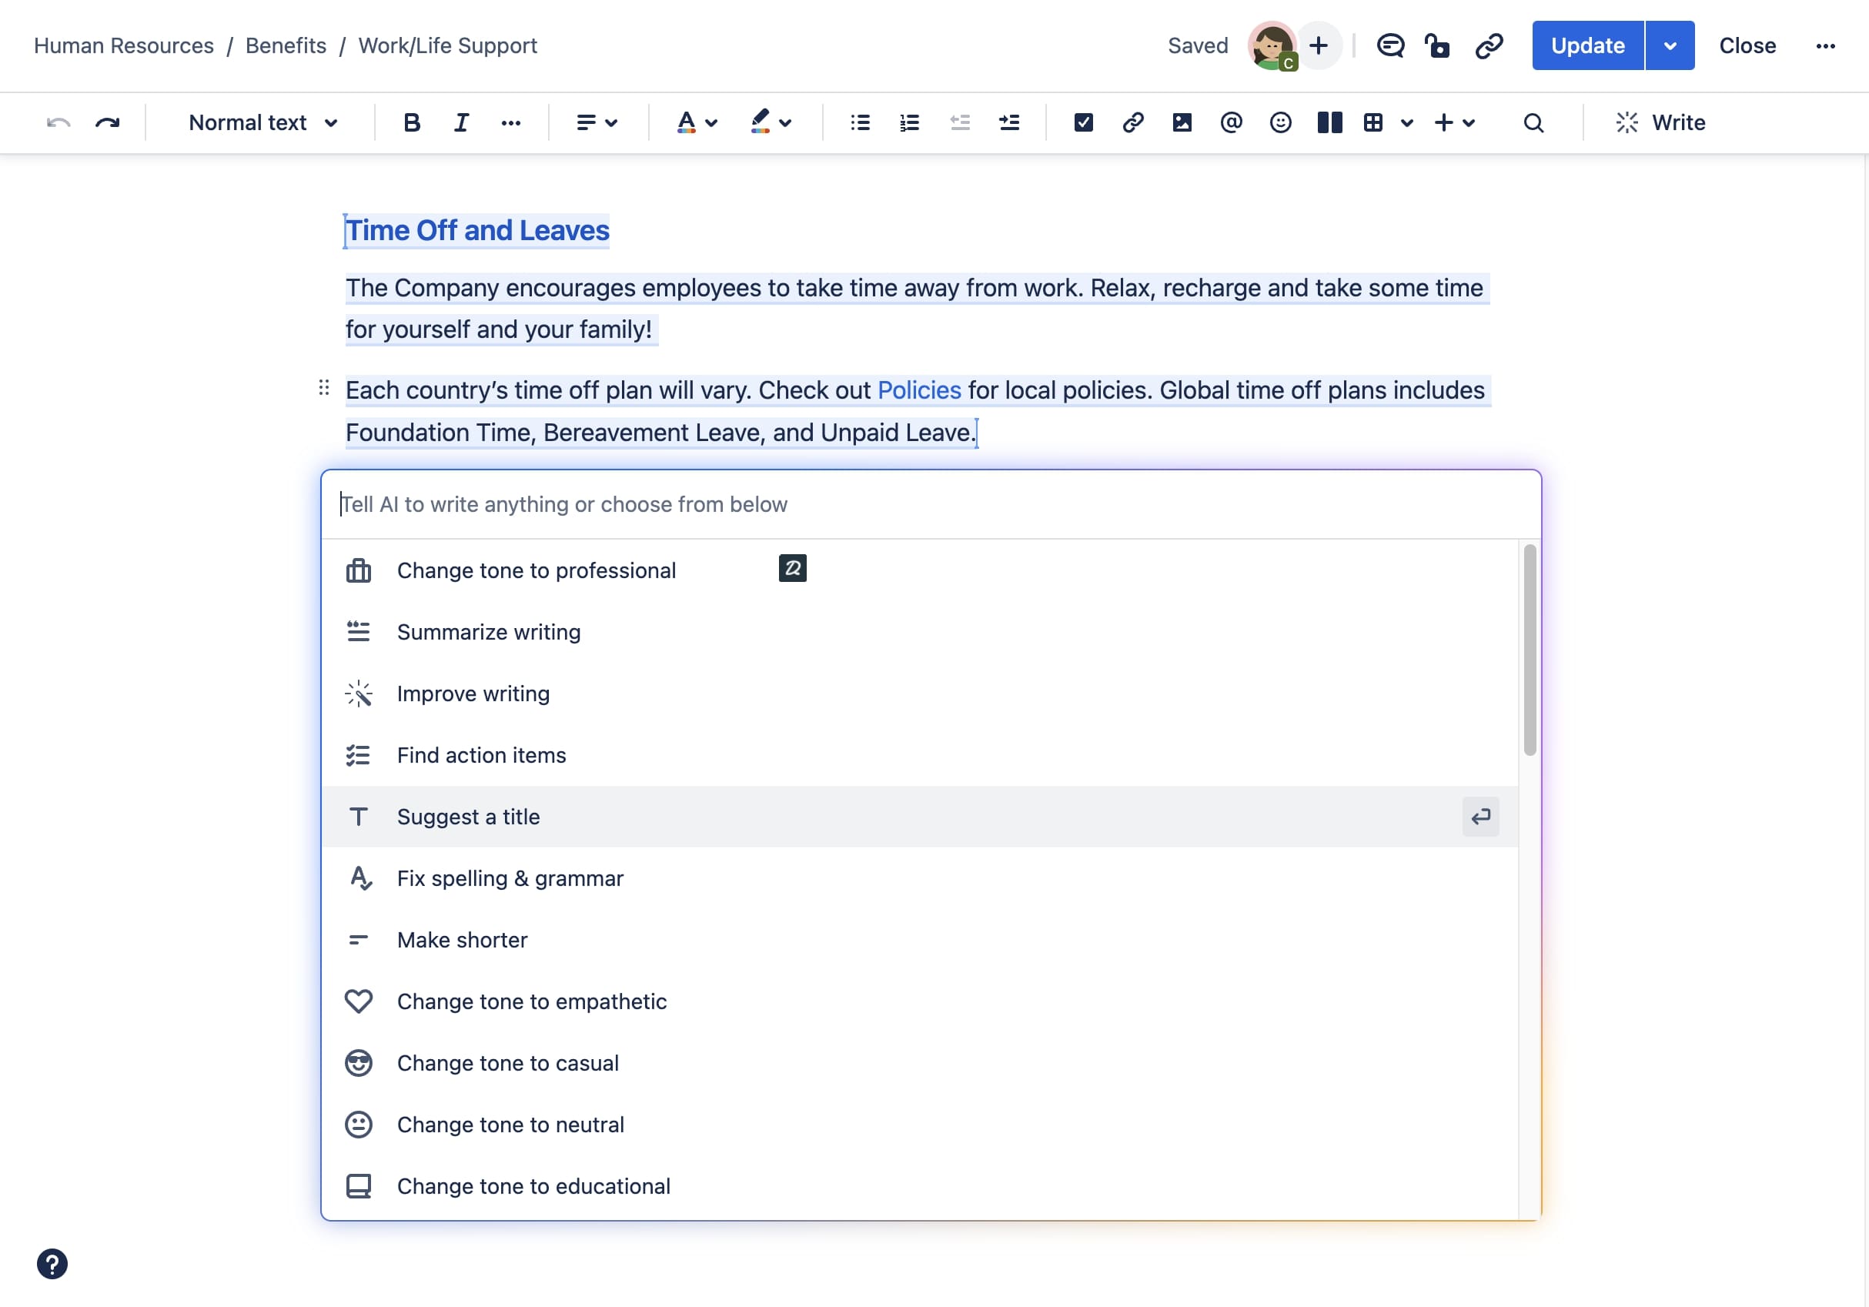Click the AI Write button
Image resolution: width=1869 pixels, height=1307 pixels.
[1660, 123]
